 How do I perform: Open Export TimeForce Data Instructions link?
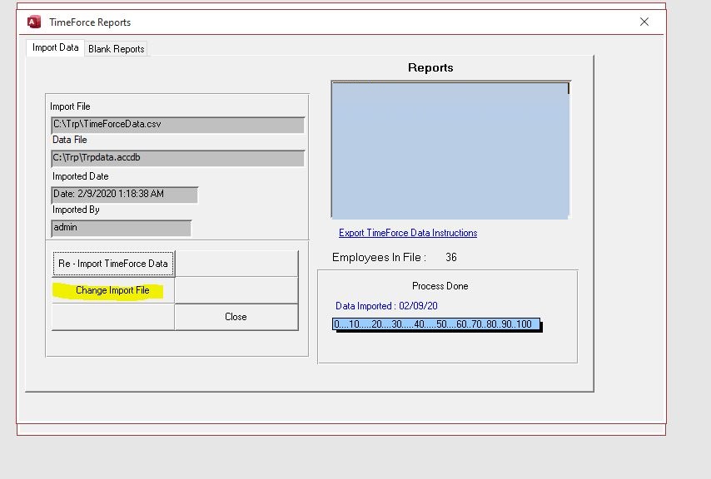pos(408,233)
